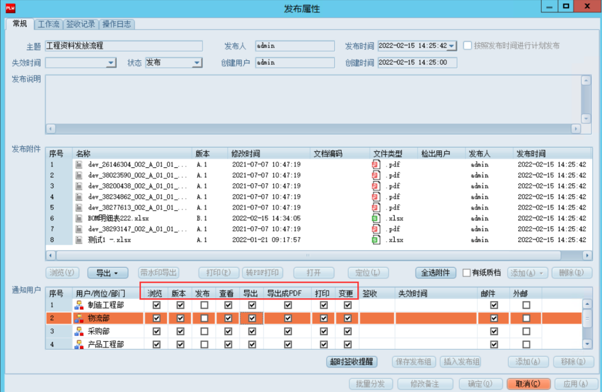The image size is (602, 392).
Task: Click the document icon for dev_38023590 file
Action: (x=79, y=175)
